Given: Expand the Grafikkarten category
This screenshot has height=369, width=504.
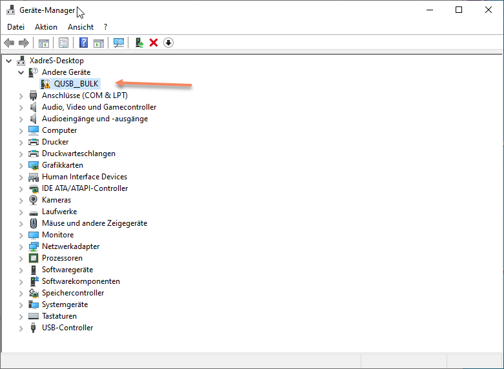Looking at the screenshot, I should (21, 165).
